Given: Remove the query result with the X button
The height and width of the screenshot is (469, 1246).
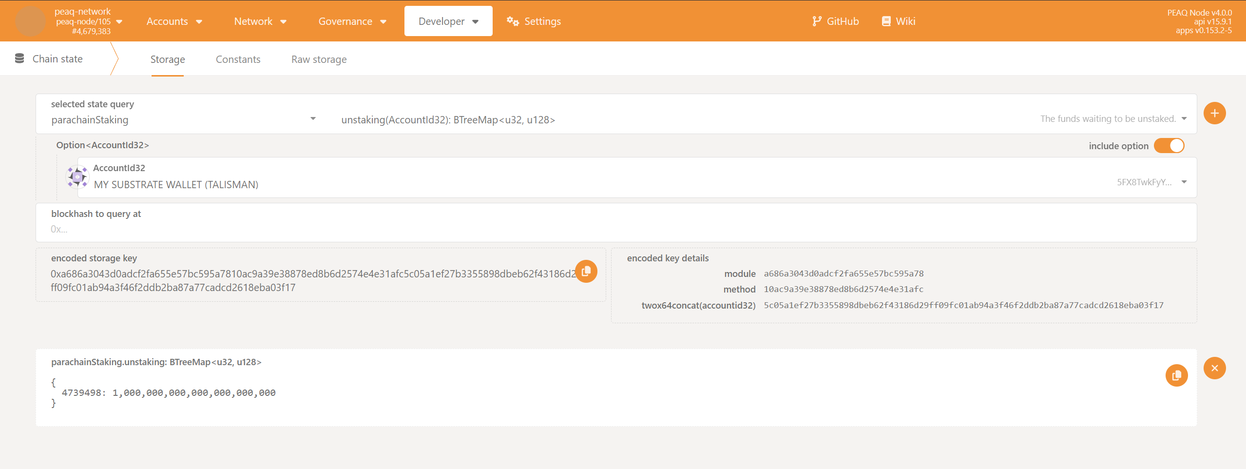Looking at the screenshot, I should coord(1214,368).
